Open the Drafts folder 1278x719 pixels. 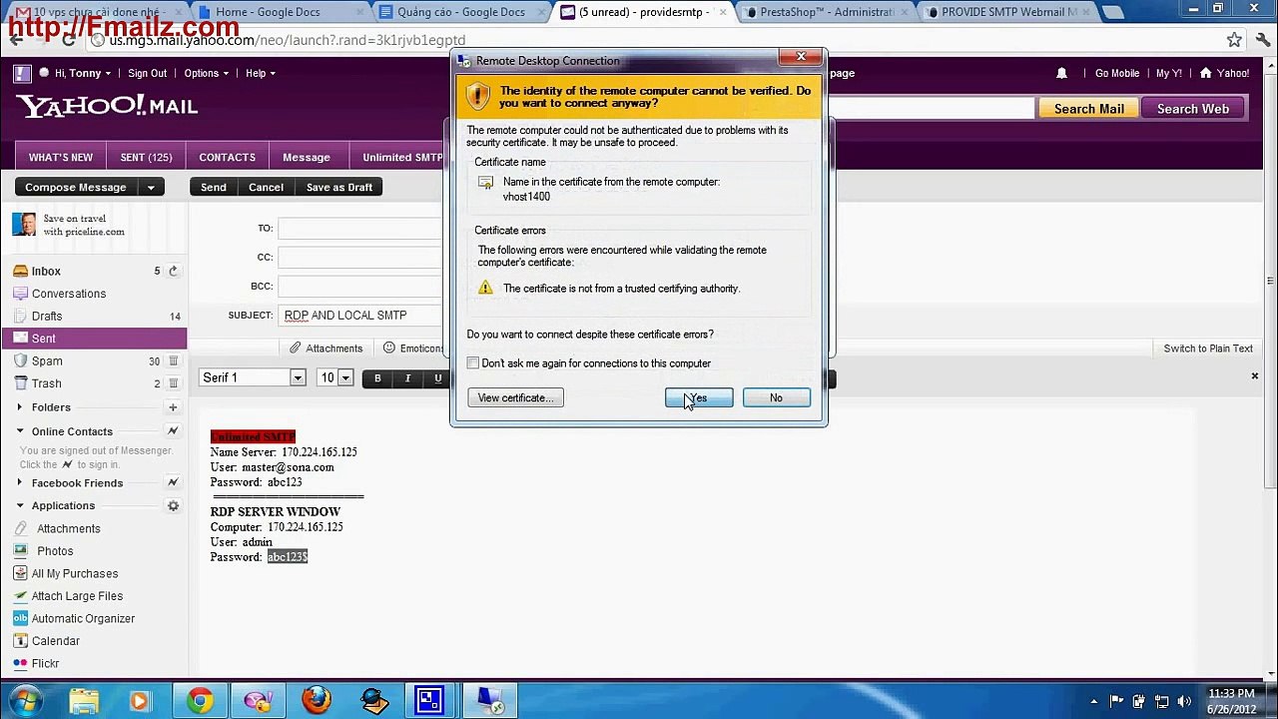pos(47,316)
